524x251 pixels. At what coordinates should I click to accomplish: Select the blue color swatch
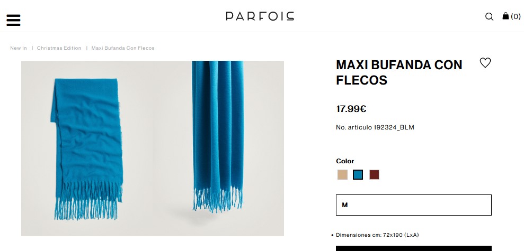(358, 175)
